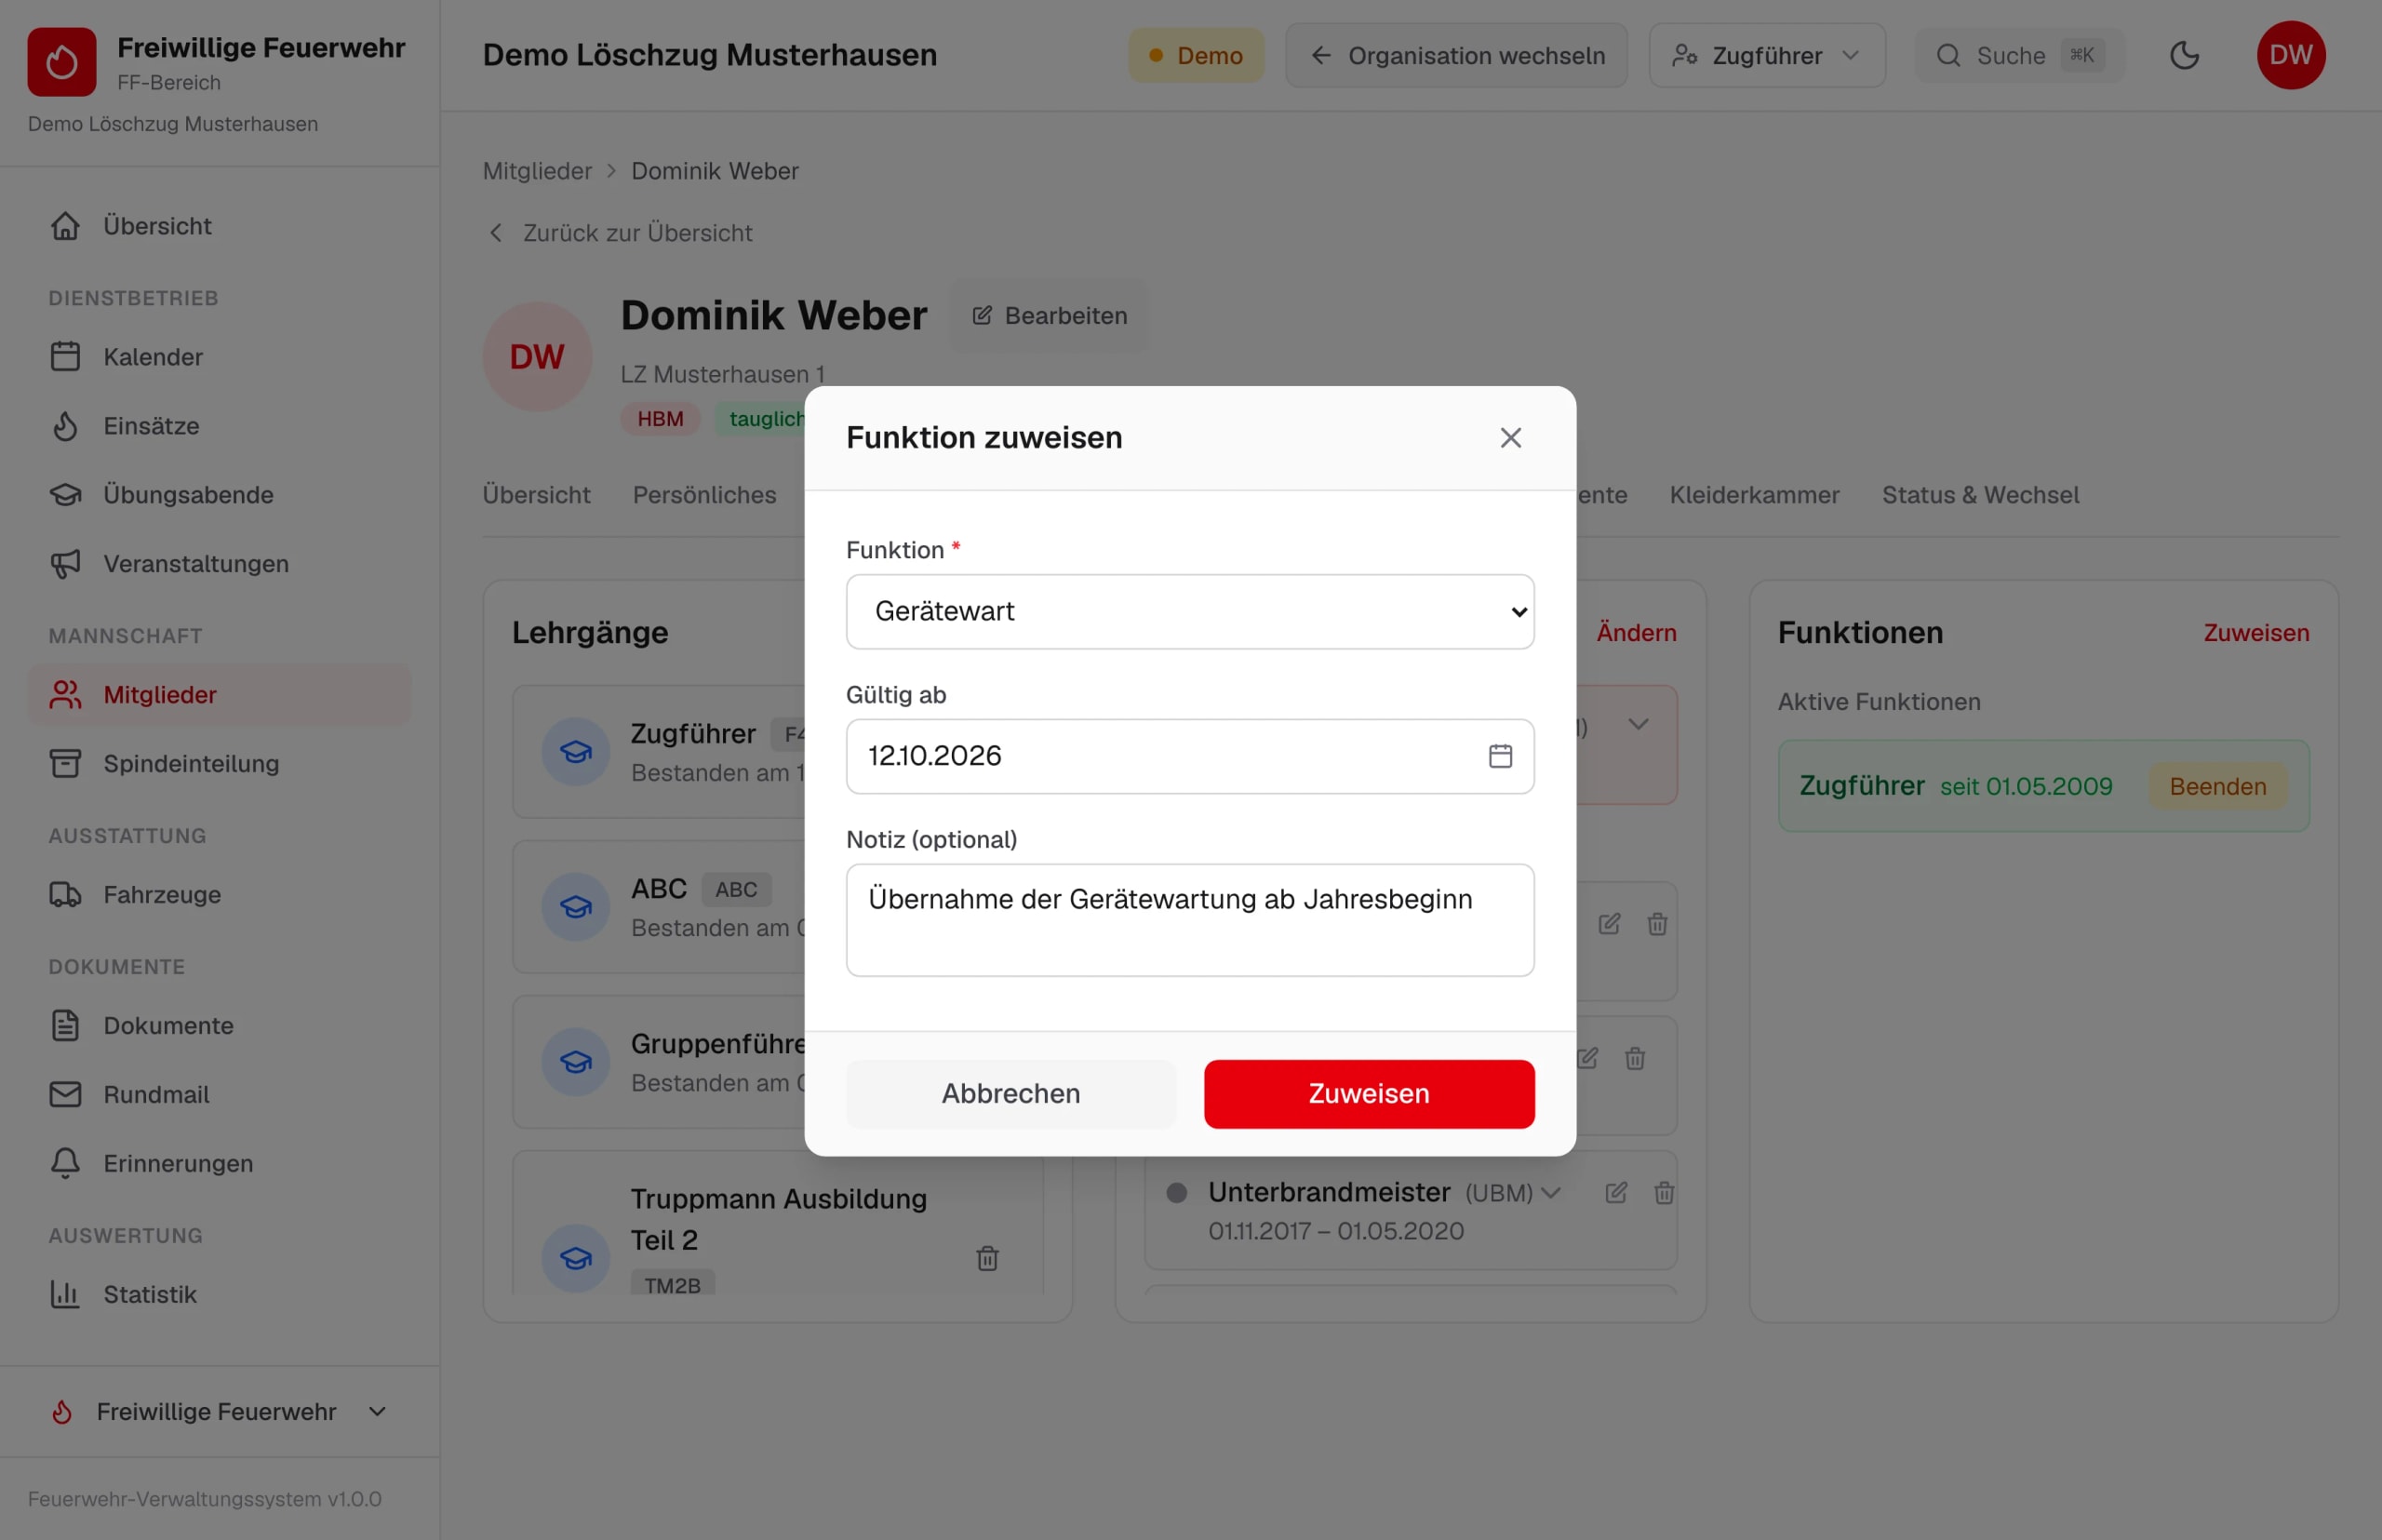
Task: Confirm with the red Zuweisen button
Action: click(1369, 1094)
